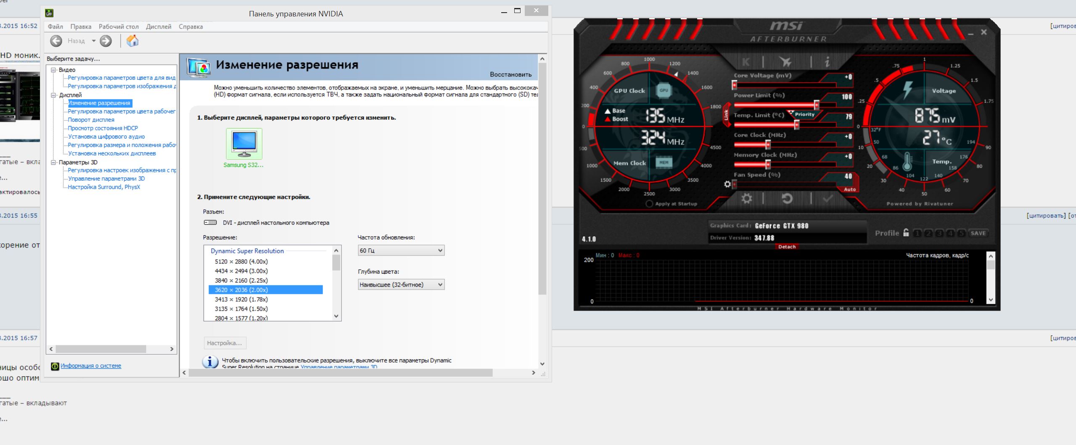Click the blue info icon below Настройка
Image resolution: width=1076 pixels, height=445 pixels.
tap(210, 362)
